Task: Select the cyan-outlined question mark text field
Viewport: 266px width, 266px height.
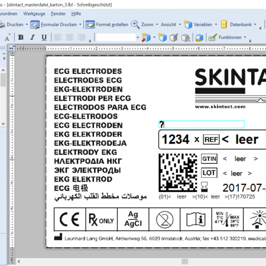Action: [x=202, y=125]
